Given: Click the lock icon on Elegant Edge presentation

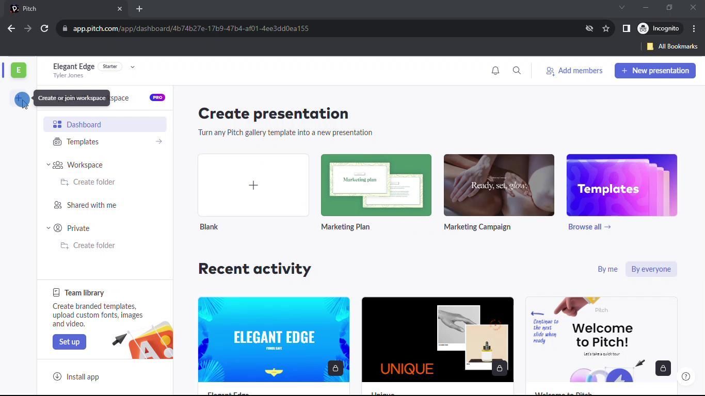Looking at the screenshot, I should click(x=335, y=368).
